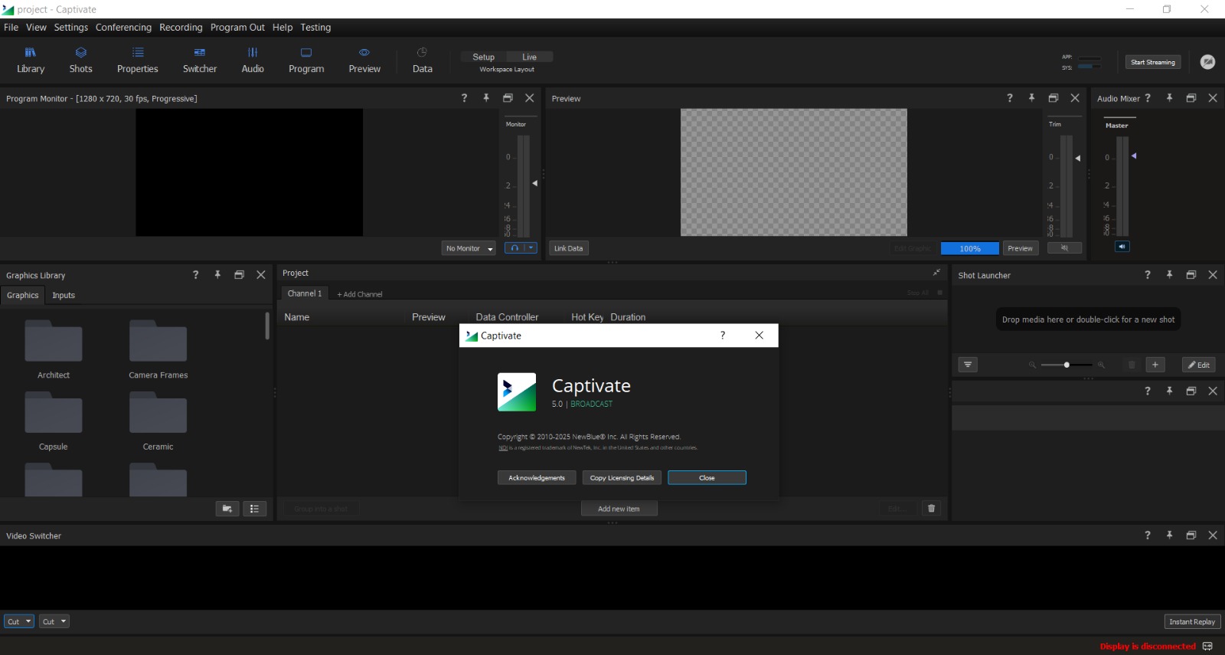This screenshot has width=1225, height=655.
Task: Click the Start Streaming button
Action: point(1153,62)
